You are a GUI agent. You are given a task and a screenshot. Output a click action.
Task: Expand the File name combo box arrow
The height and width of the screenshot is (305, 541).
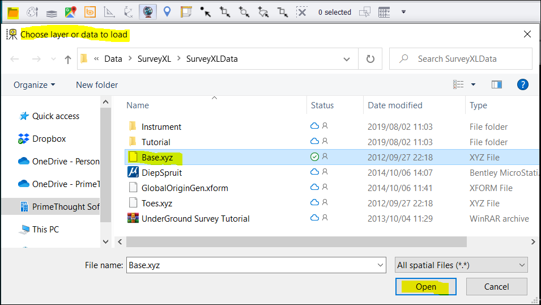pos(381,265)
